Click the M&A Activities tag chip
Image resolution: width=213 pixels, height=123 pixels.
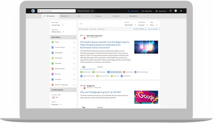point(85,72)
